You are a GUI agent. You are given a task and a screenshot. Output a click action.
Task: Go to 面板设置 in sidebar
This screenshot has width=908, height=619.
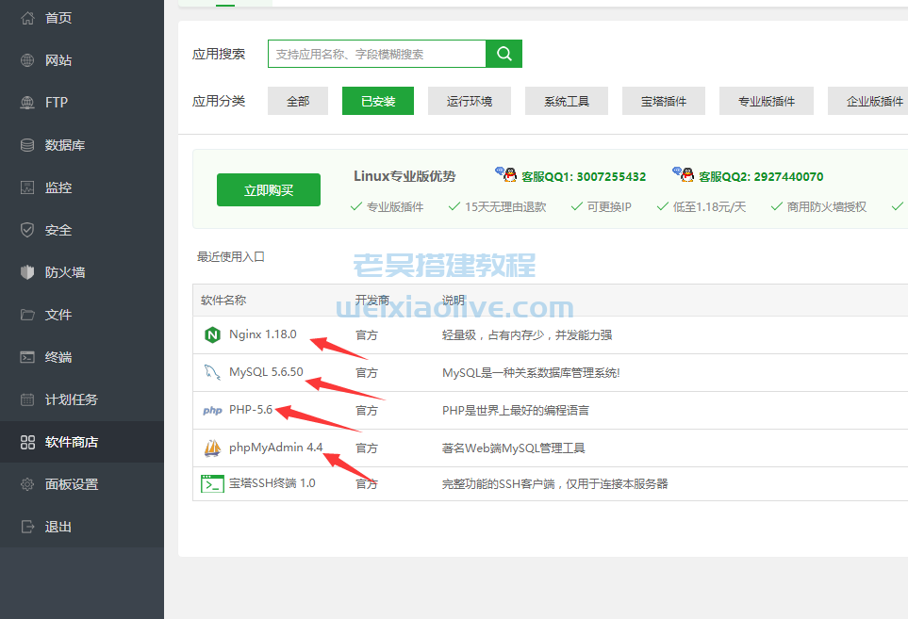pyautogui.click(x=72, y=484)
